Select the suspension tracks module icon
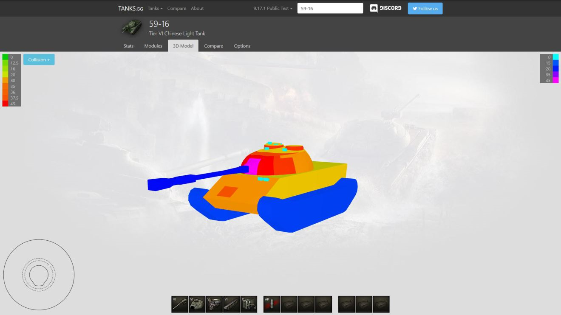 coord(231,304)
